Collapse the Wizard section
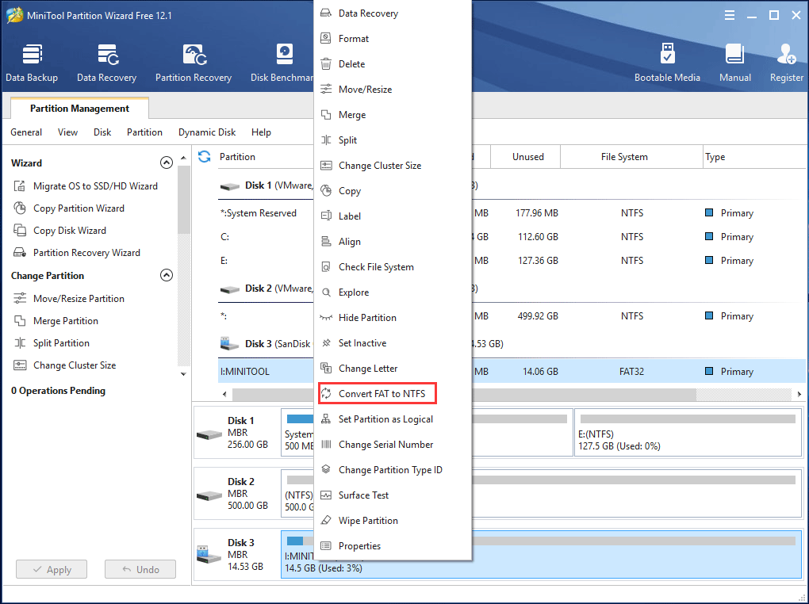Screen dimensions: 809x604 [166, 162]
